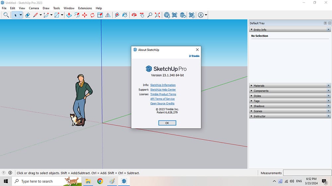
Task: Open the Edit menu
Action: 13,8
